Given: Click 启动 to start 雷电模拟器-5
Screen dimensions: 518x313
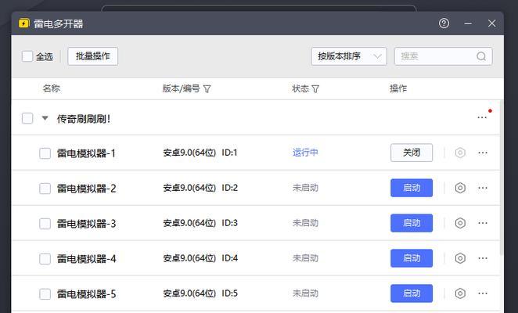Looking at the screenshot, I should tap(412, 293).
